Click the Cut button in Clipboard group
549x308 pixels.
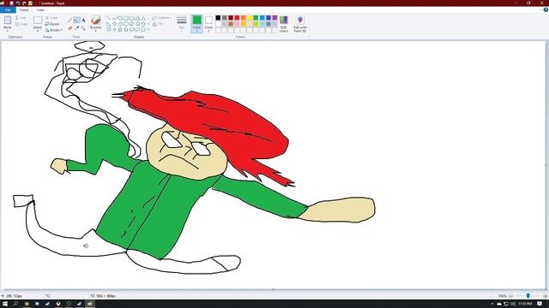click(x=21, y=18)
